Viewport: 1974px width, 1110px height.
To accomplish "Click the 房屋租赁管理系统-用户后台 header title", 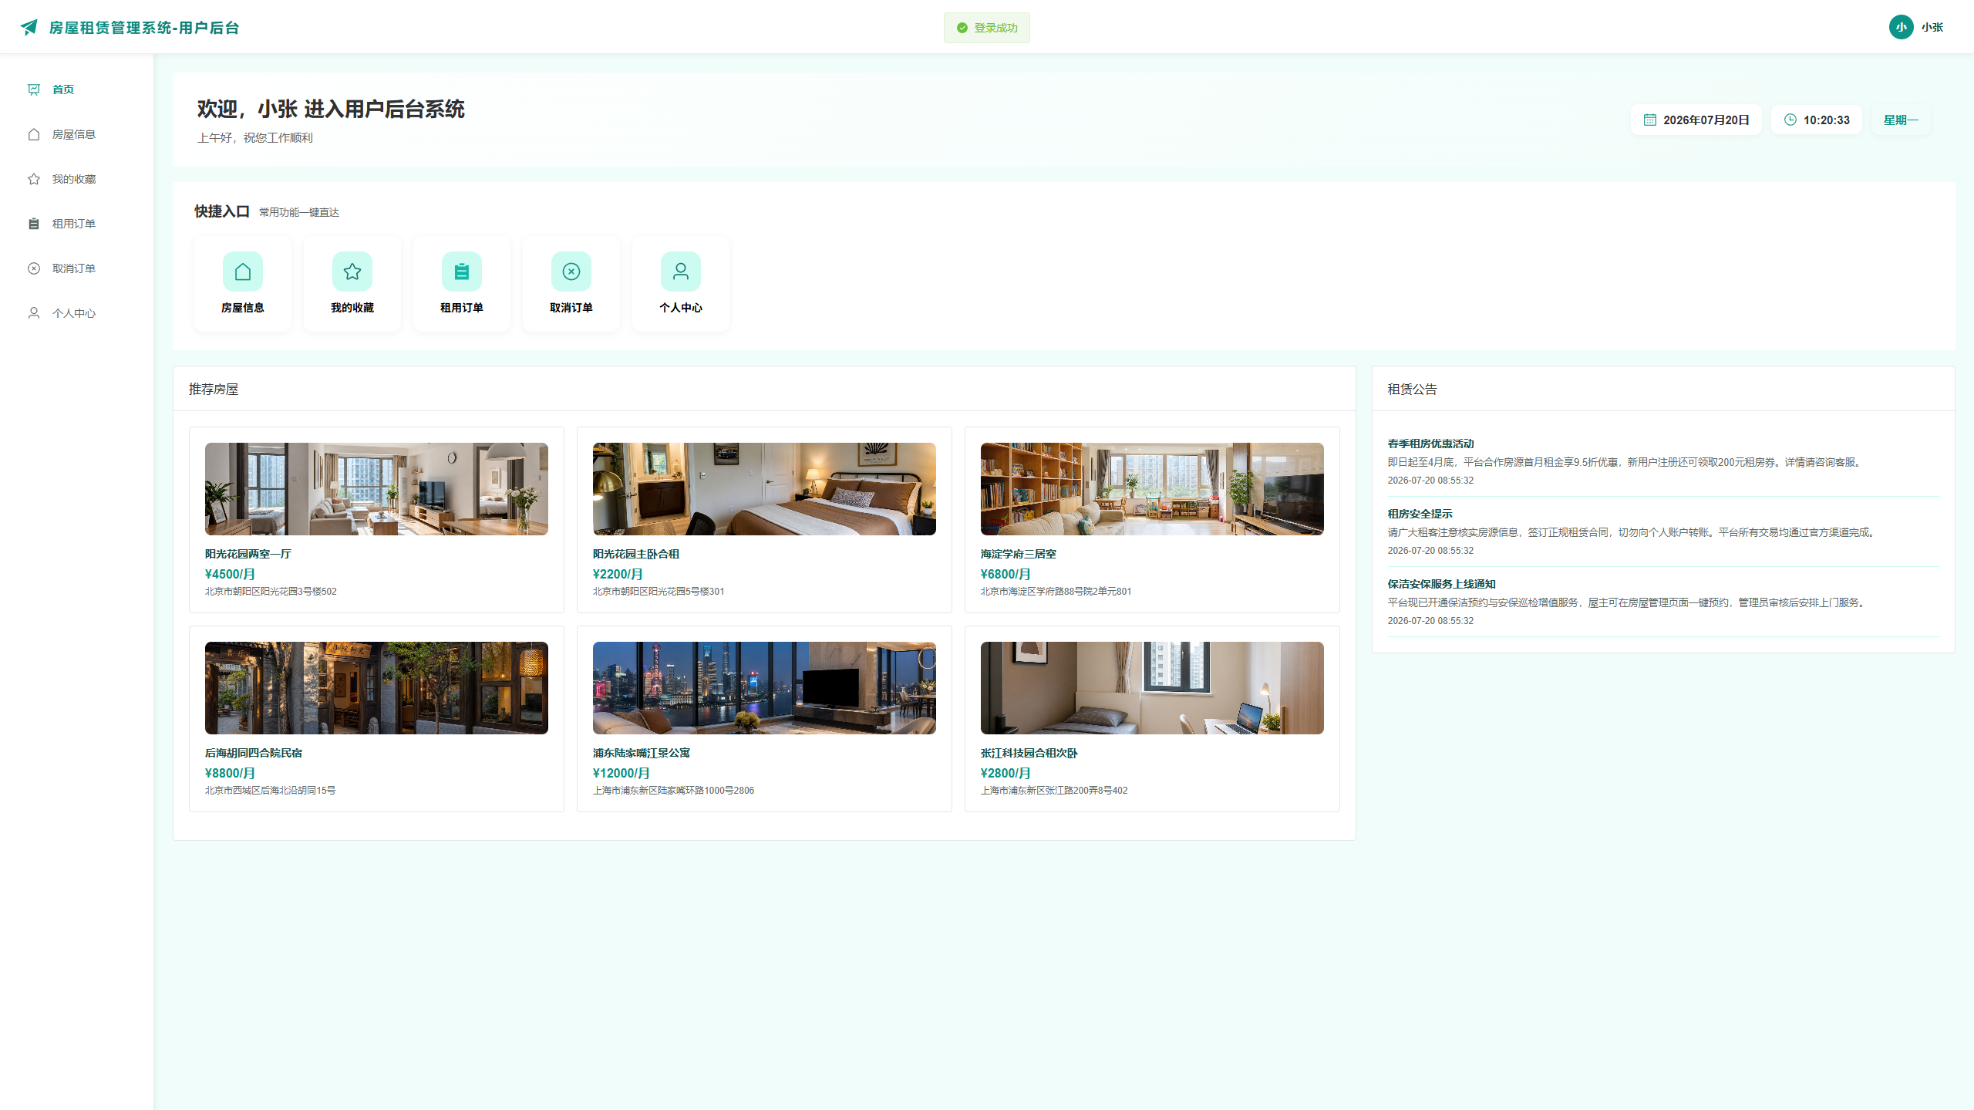I will point(144,28).
